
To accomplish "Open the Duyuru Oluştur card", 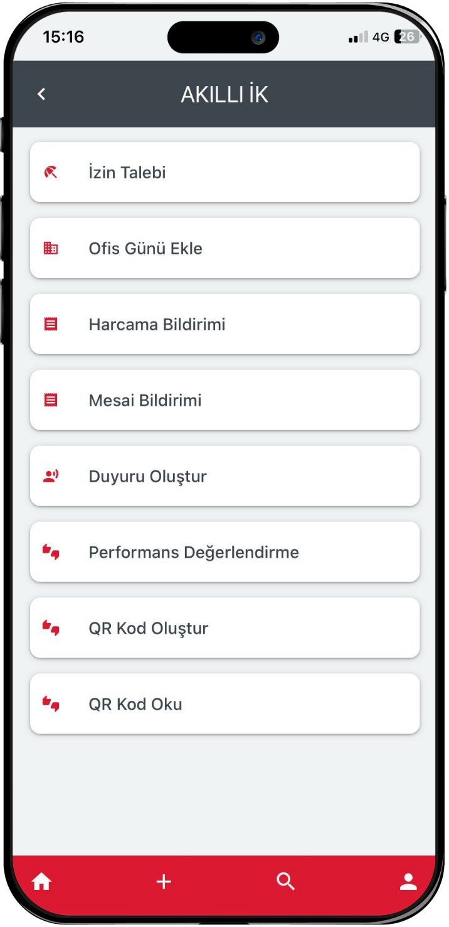I will tap(224, 476).
